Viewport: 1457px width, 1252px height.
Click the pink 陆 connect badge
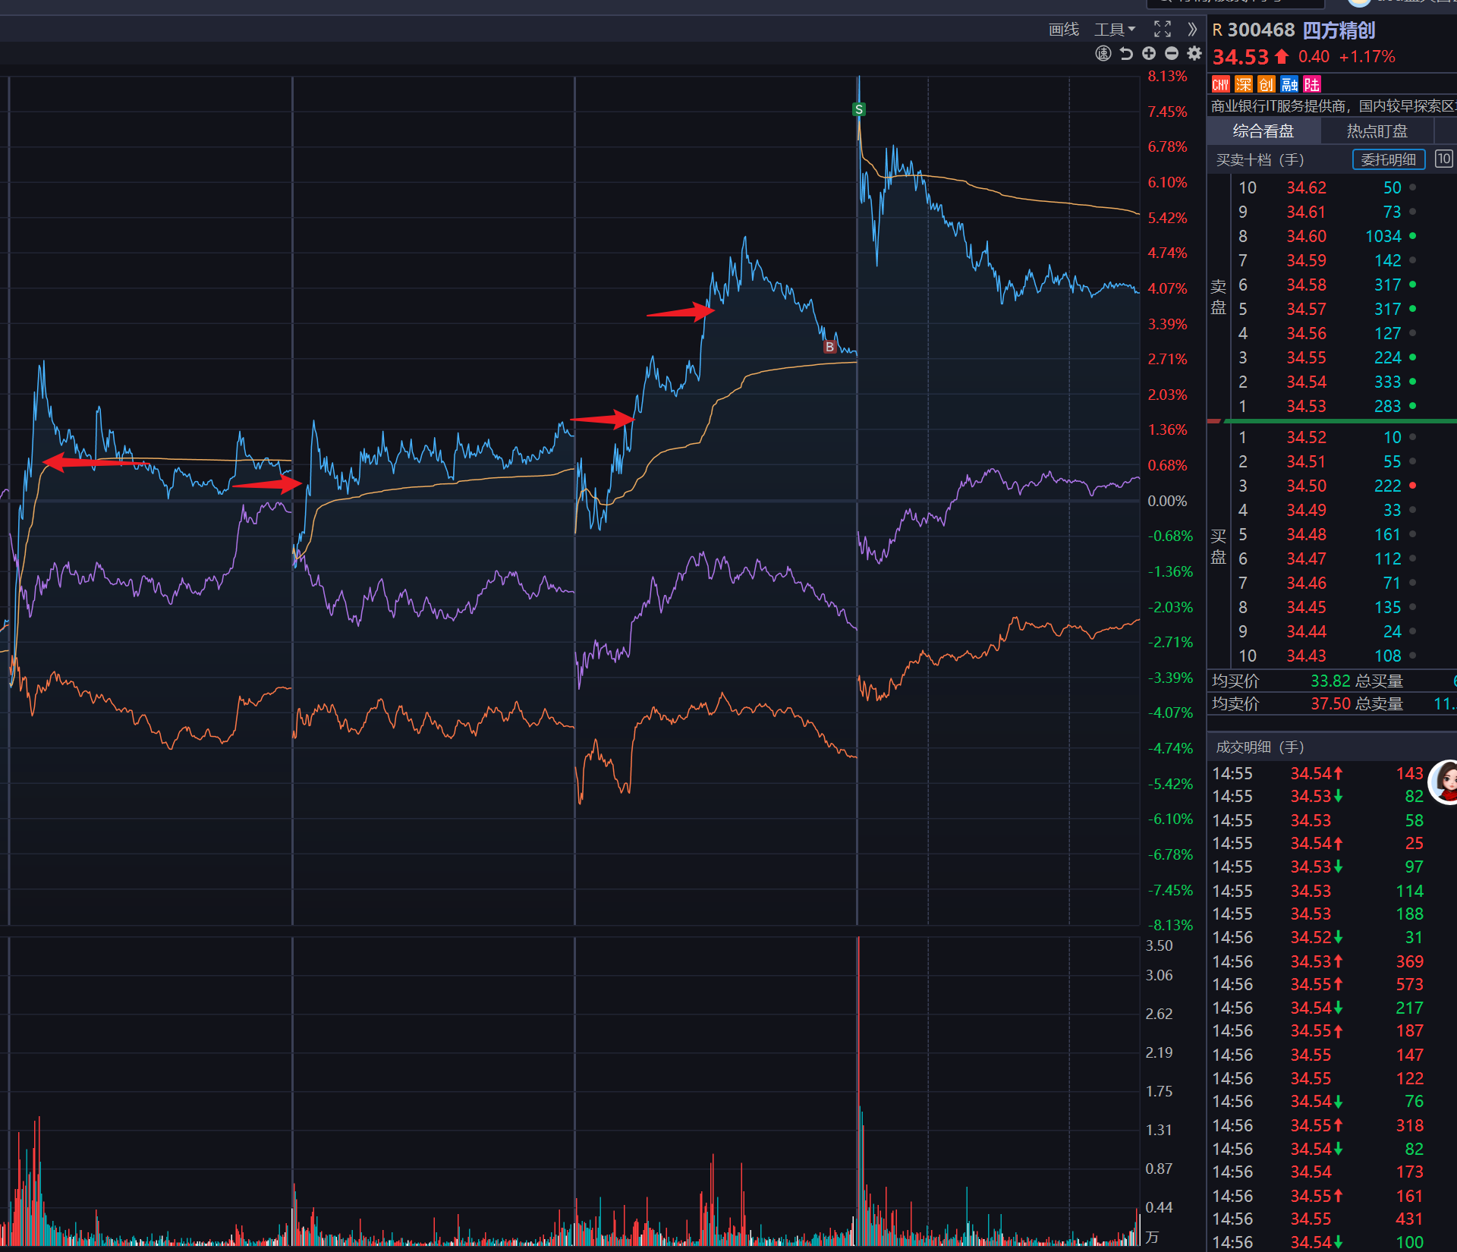tap(1312, 84)
